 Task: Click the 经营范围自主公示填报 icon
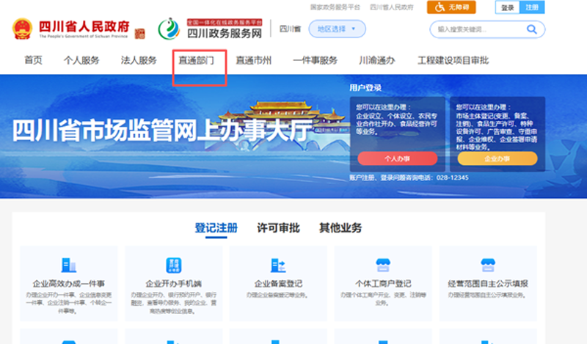(x=488, y=265)
